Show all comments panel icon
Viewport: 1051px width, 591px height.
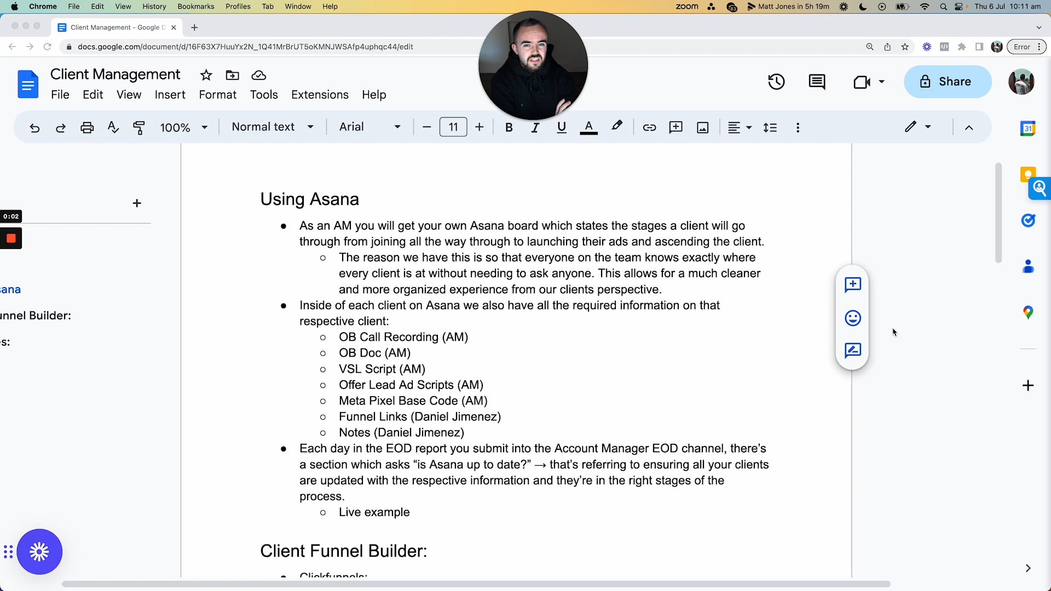click(x=817, y=82)
